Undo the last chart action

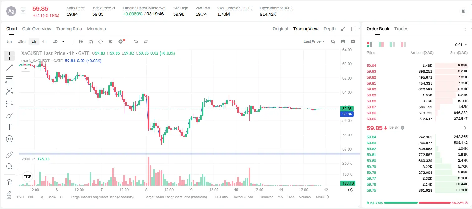coord(136,41)
